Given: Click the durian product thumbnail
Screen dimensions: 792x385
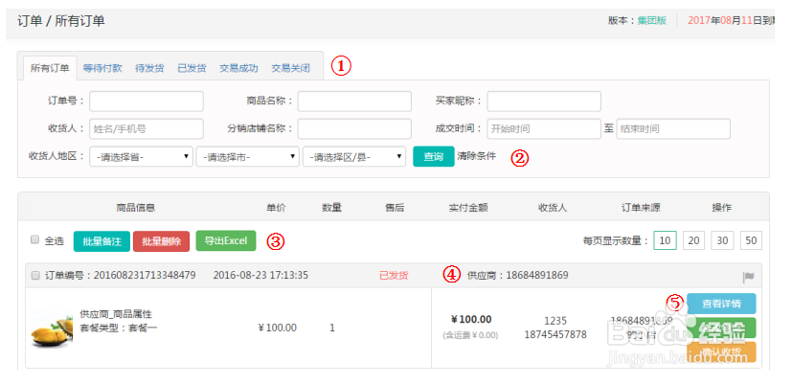Looking at the screenshot, I should pos(52,328).
